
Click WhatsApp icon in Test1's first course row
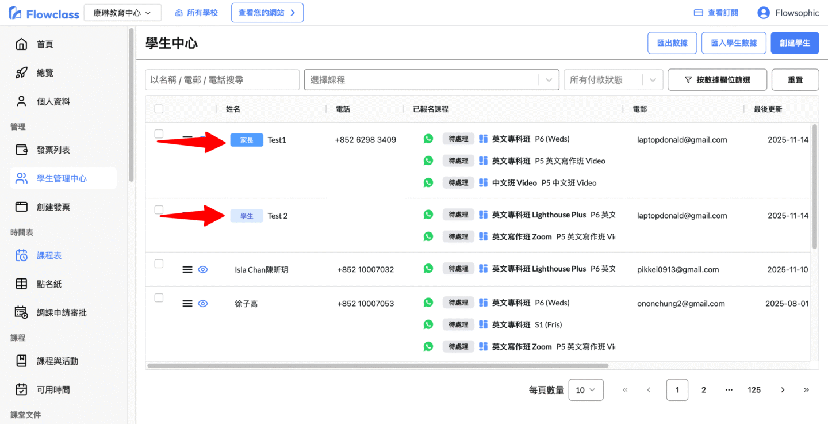(428, 139)
